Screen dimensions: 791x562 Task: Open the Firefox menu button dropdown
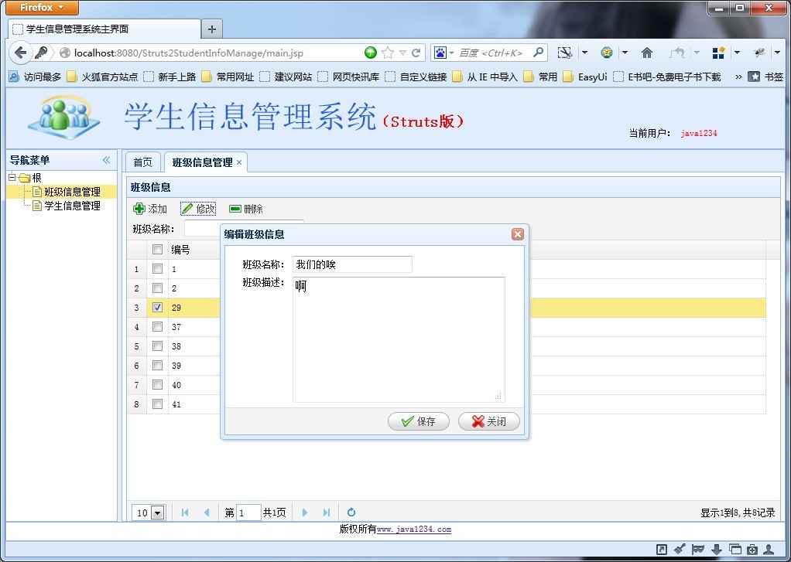(x=43, y=8)
